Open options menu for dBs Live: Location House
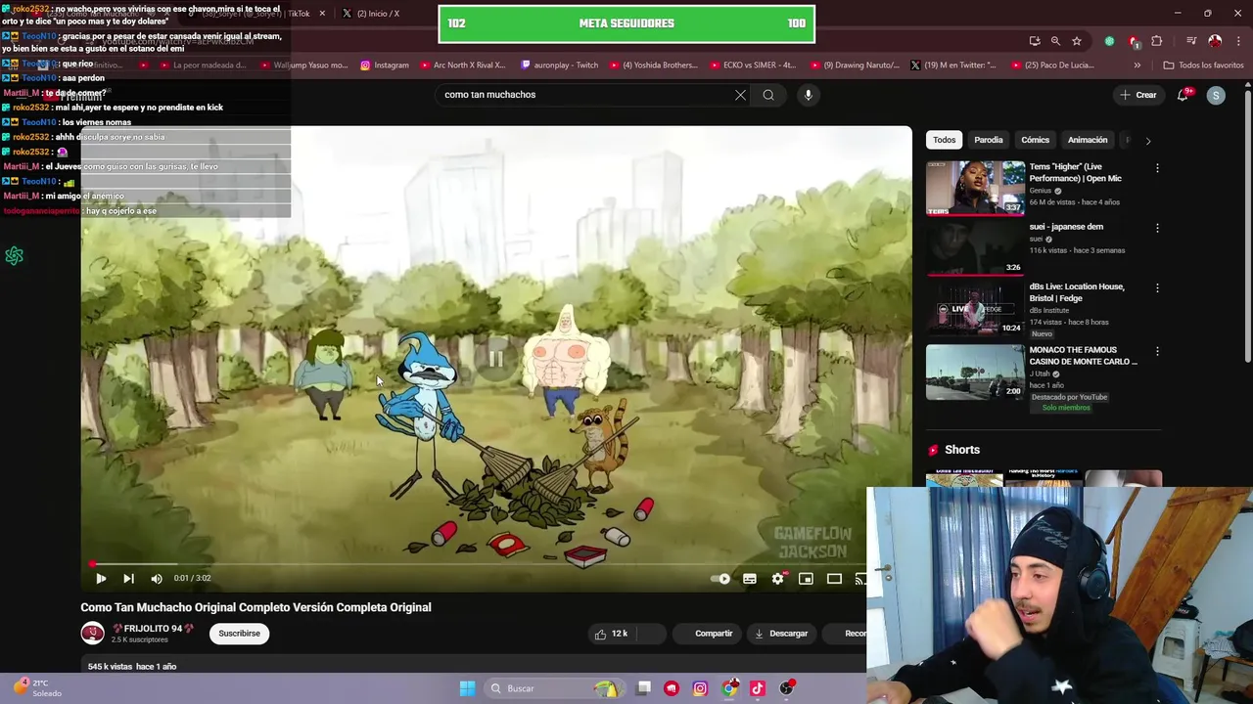 pos(1157,288)
